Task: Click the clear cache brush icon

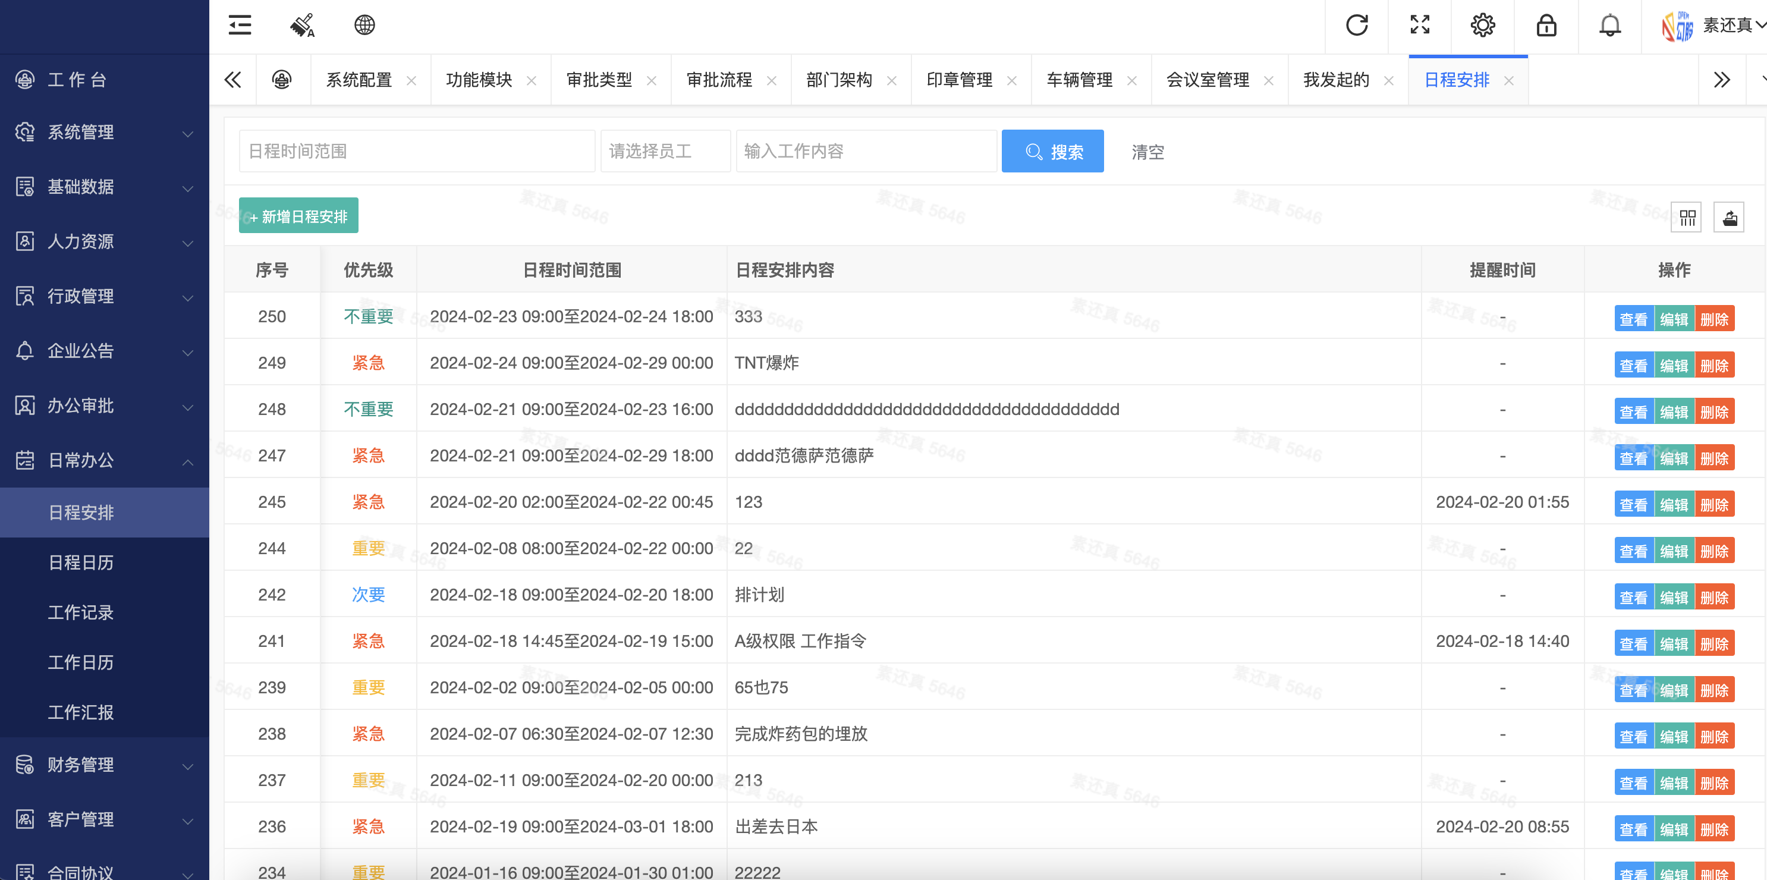Action: click(302, 26)
